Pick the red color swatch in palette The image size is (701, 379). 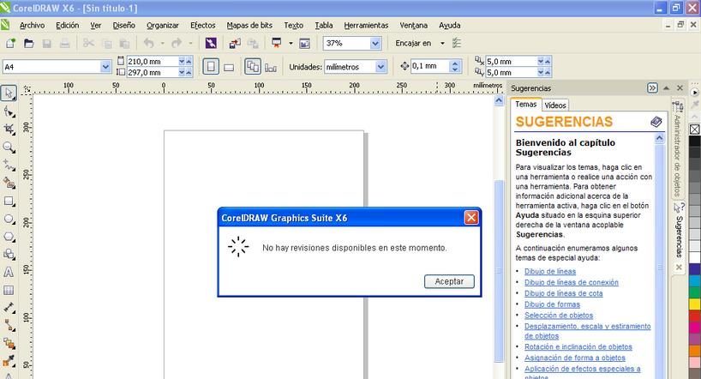(x=695, y=316)
